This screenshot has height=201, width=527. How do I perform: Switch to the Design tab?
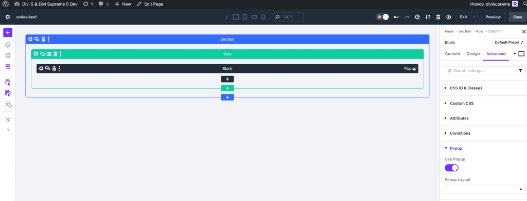click(473, 54)
